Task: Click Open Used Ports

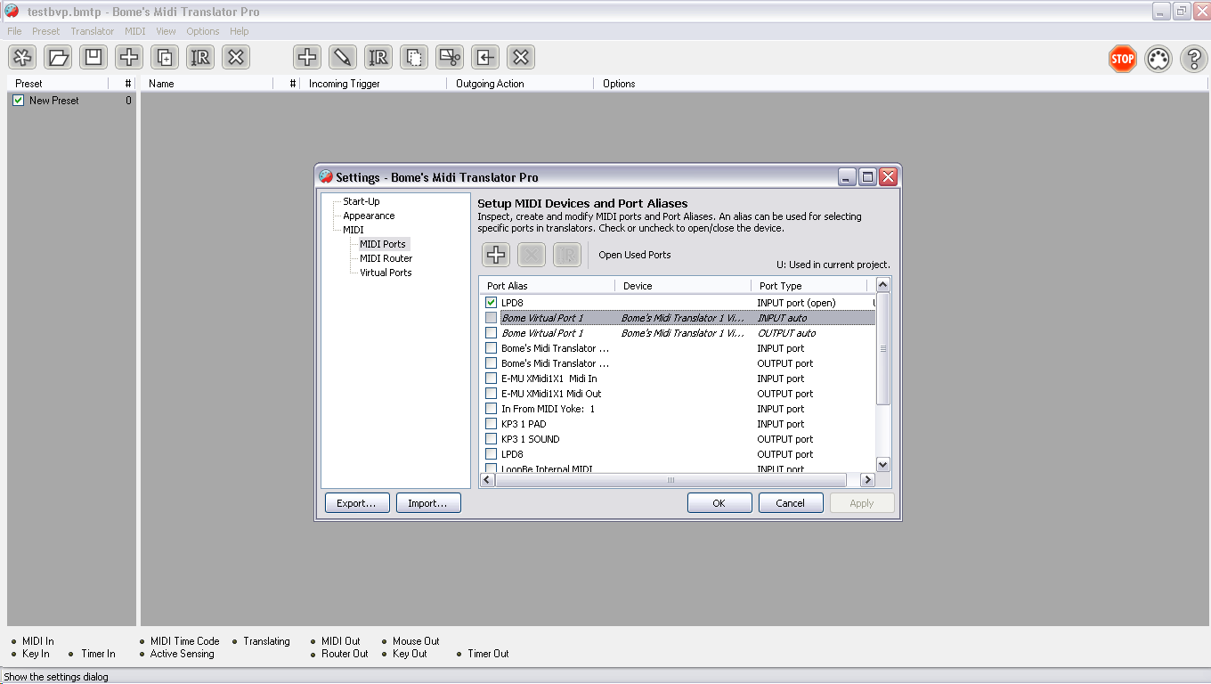Action: [635, 255]
